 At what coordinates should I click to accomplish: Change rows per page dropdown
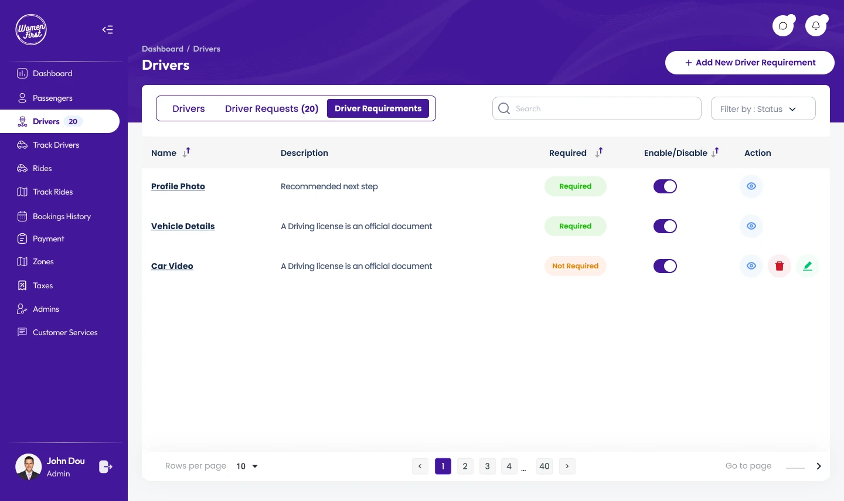[x=247, y=466]
